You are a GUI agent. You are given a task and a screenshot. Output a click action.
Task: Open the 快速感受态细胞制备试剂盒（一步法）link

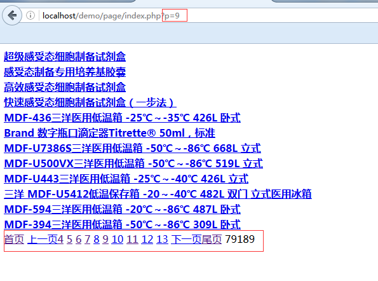tap(90, 102)
